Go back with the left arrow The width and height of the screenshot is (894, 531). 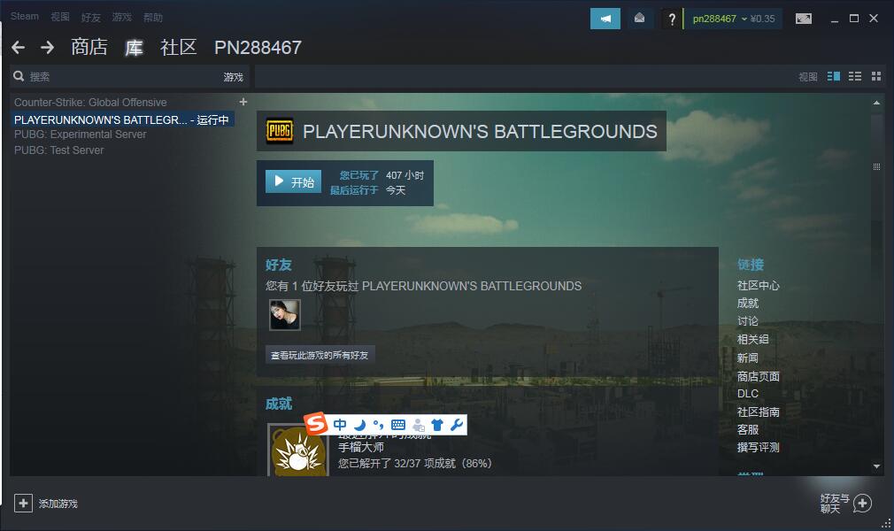point(19,47)
